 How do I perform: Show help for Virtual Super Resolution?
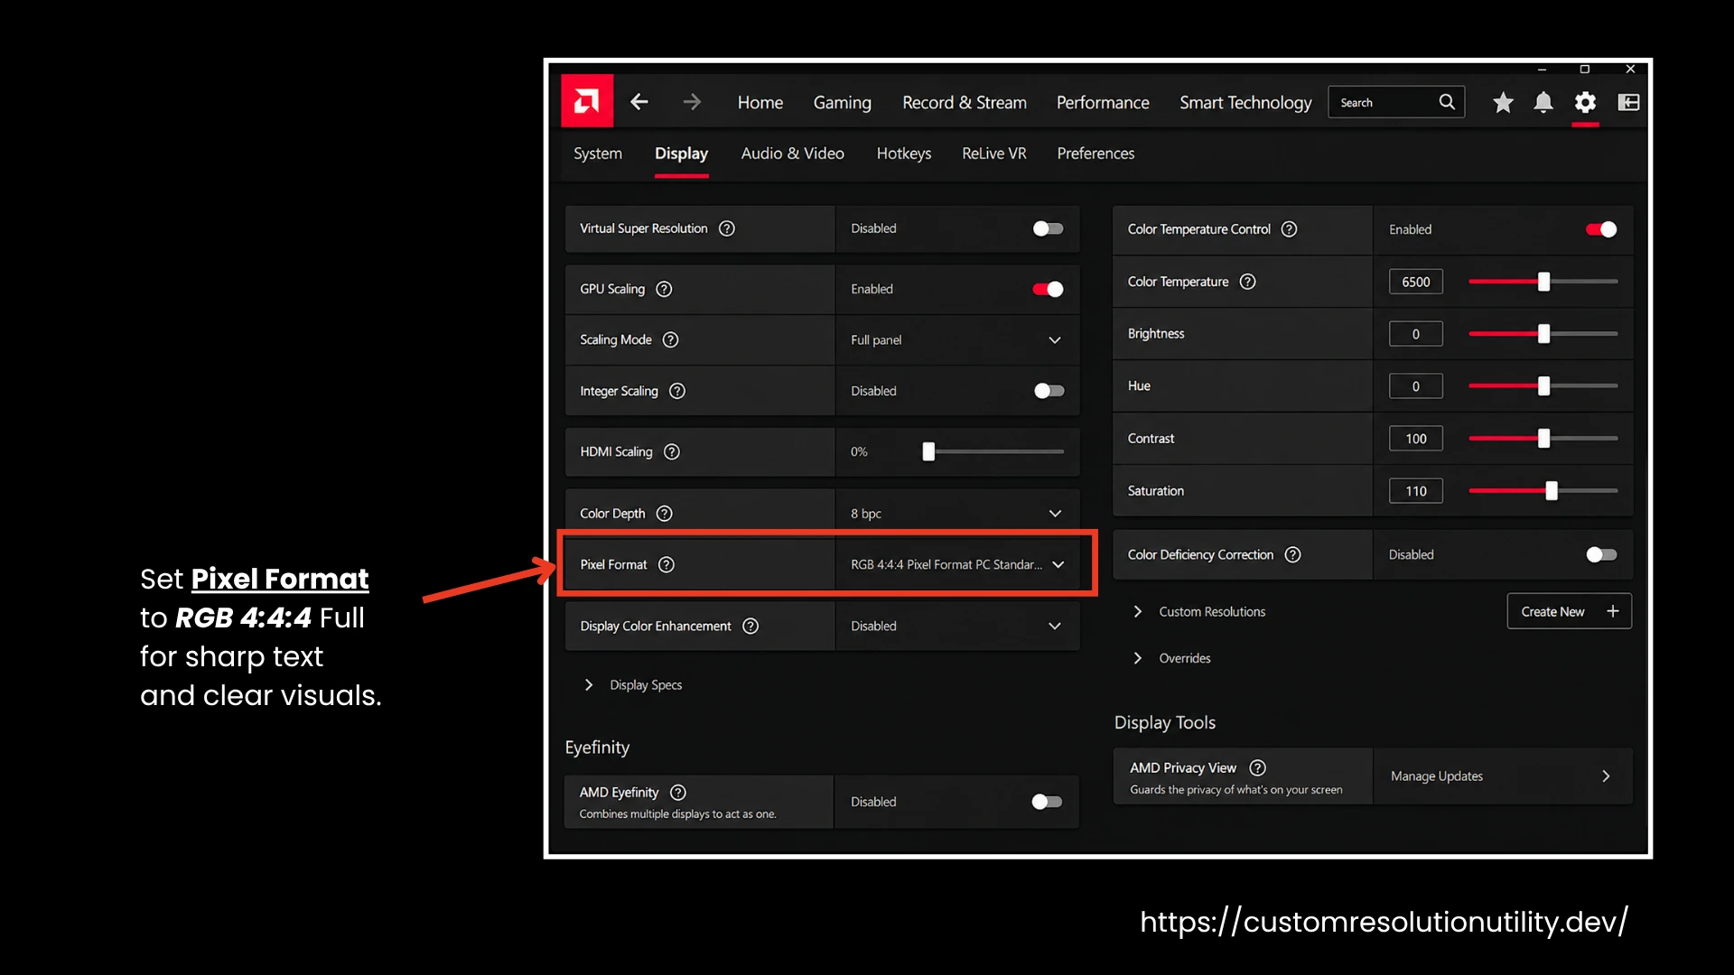pos(727,228)
